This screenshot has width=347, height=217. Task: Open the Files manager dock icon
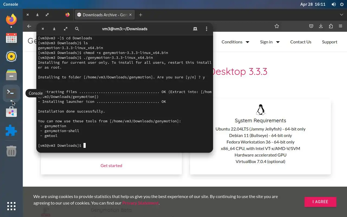tap(11, 75)
